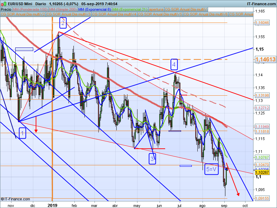Screen dimensions: 277x208
Task: Select the Elliott wave label 2
Action: pyautogui.click(x=63, y=23)
